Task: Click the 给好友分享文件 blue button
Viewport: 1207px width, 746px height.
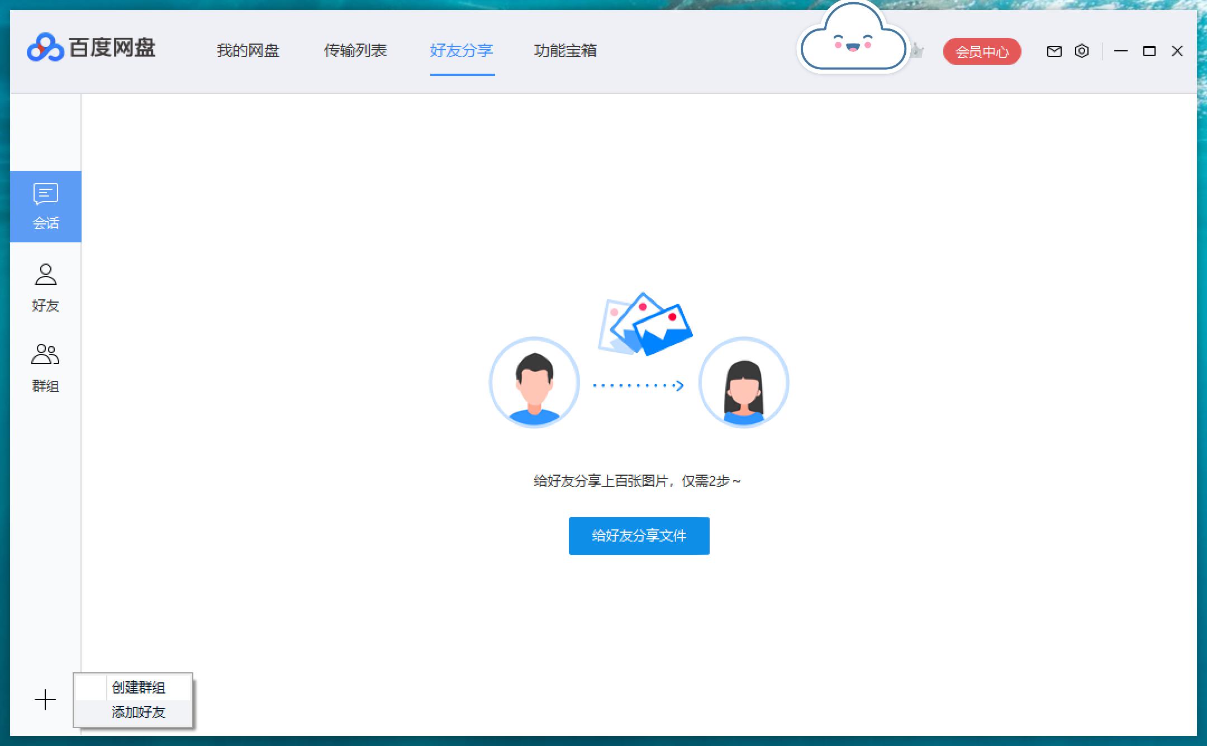Action: click(639, 535)
